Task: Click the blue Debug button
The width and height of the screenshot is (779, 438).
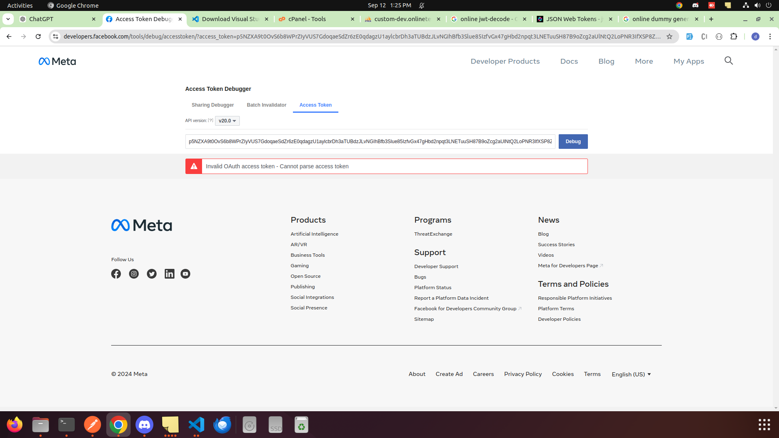Action: point(573,142)
